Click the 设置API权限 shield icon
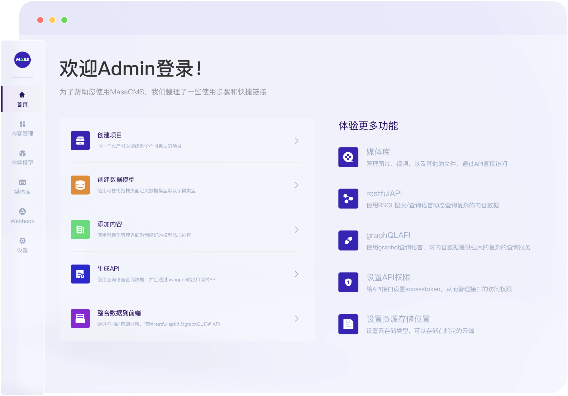This screenshot has height=396, width=568. [x=348, y=282]
